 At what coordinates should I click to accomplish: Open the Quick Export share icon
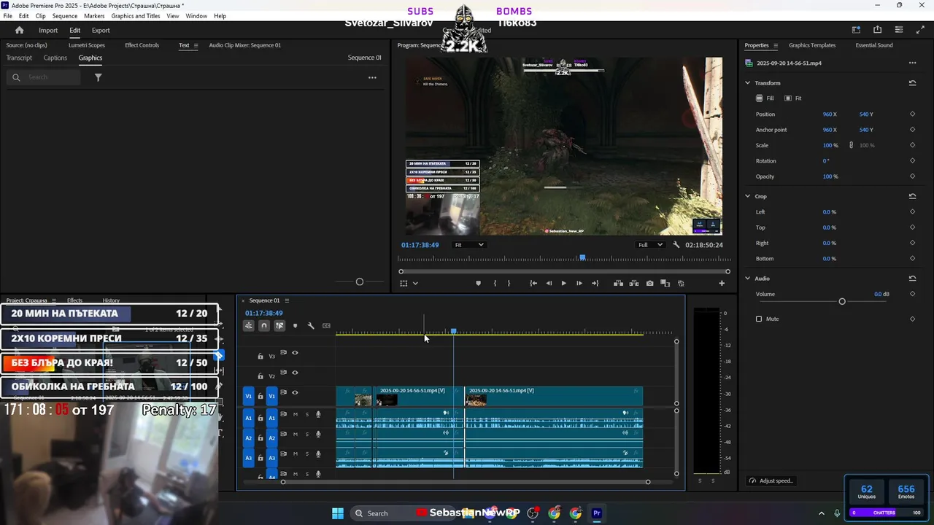coord(877,30)
